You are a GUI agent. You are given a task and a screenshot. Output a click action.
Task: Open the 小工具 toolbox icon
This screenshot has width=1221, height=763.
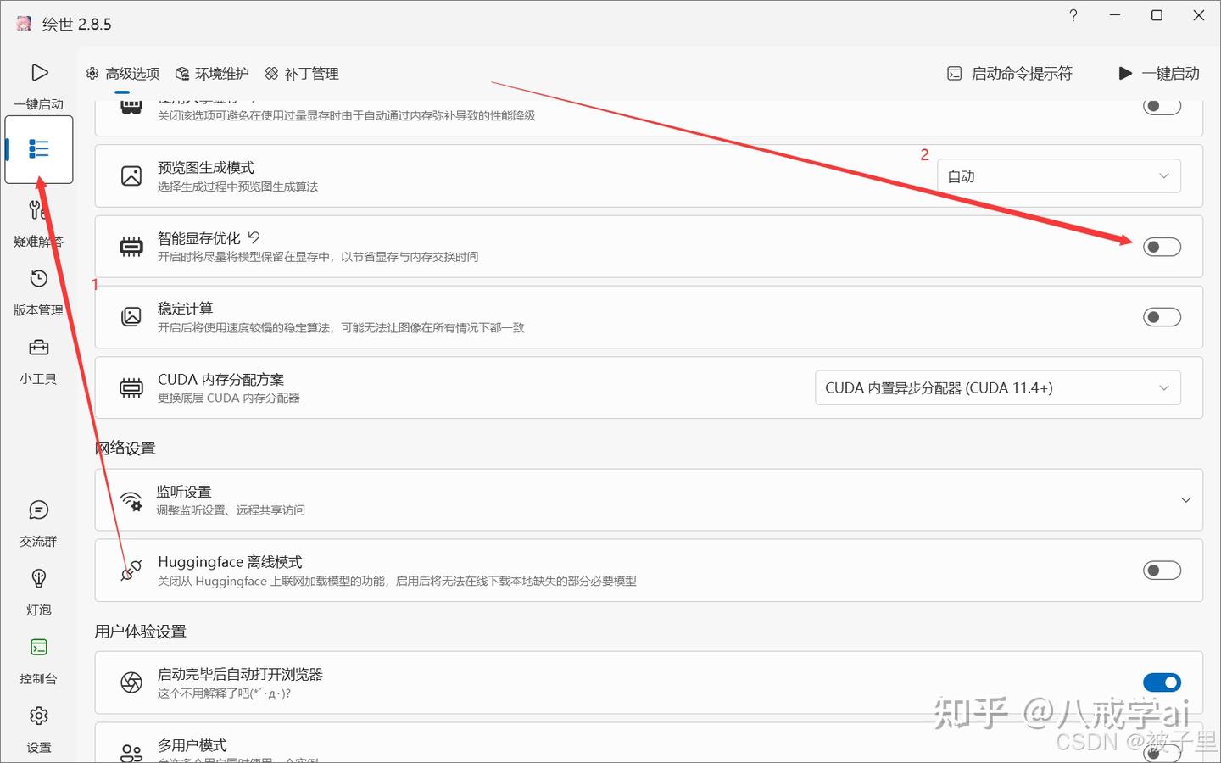tap(39, 348)
